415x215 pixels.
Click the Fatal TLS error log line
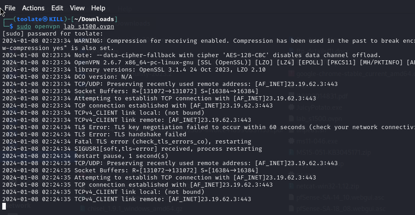click(x=126, y=141)
